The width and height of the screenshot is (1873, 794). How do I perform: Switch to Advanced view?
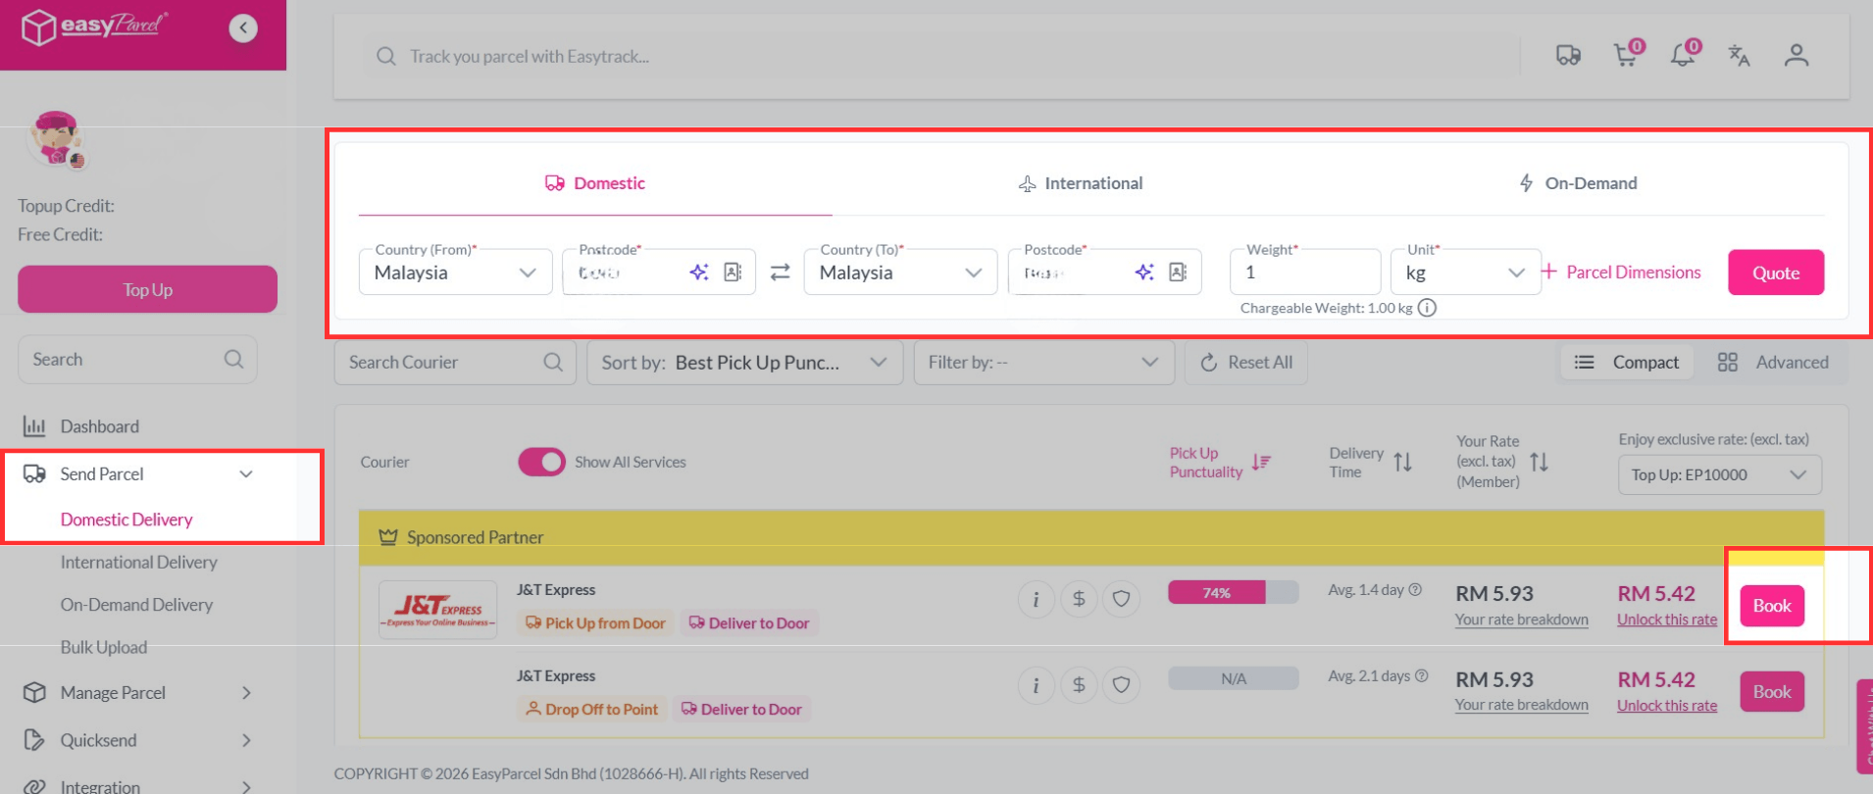[1773, 363]
